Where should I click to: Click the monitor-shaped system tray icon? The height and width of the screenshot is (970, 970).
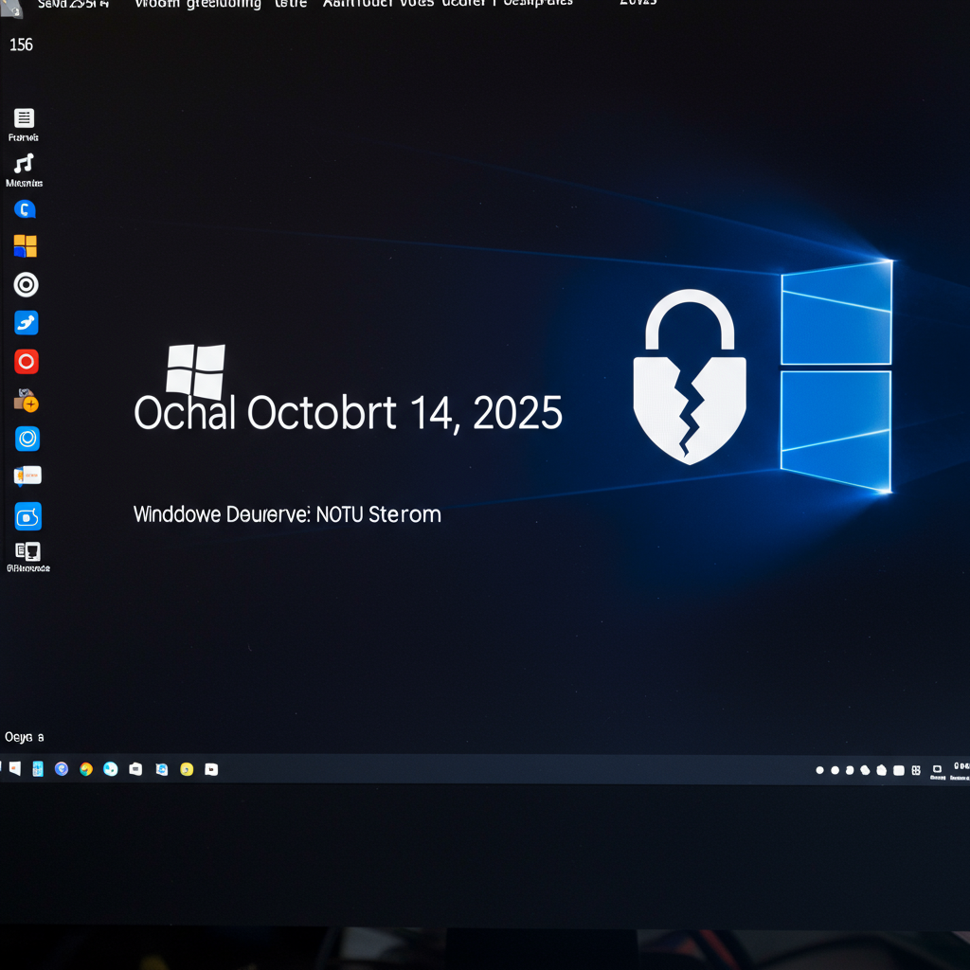coord(937,769)
